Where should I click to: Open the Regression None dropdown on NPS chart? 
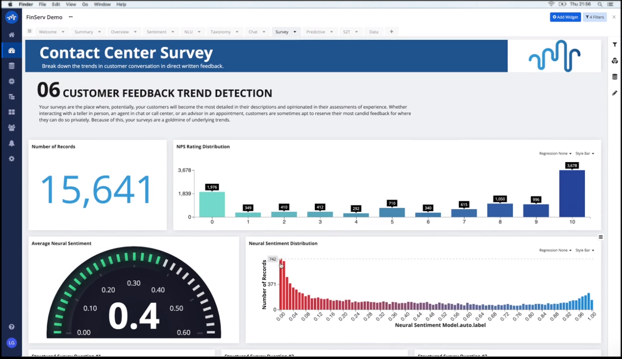554,153
